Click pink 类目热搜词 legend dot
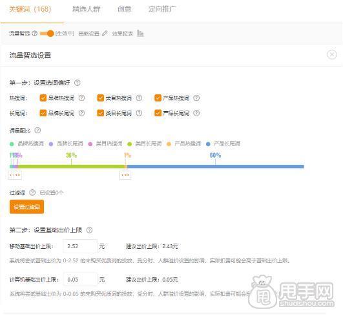 (x=90, y=144)
